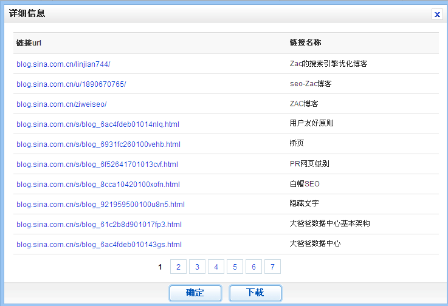Navigate to page 6
448x306 pixels.
[x=253, y=267]
